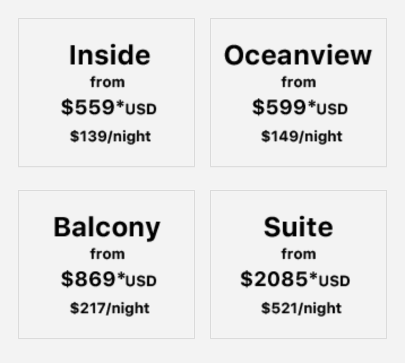Click the $2085 USD Suite price
The image size is (405, 363).
pyautogui.click(x=295, y=279)
